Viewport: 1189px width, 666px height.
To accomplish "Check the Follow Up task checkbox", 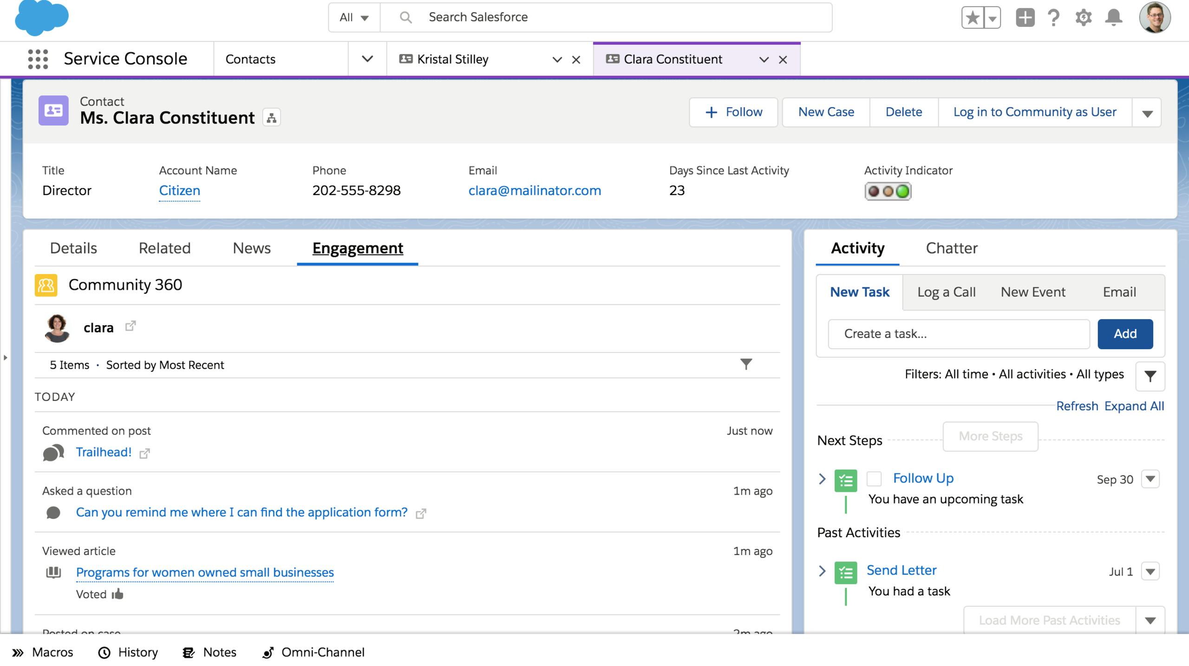I will (x=874, y=479).
